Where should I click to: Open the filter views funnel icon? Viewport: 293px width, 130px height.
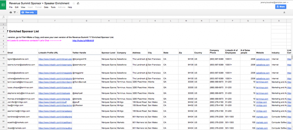[x=15, y=13]
